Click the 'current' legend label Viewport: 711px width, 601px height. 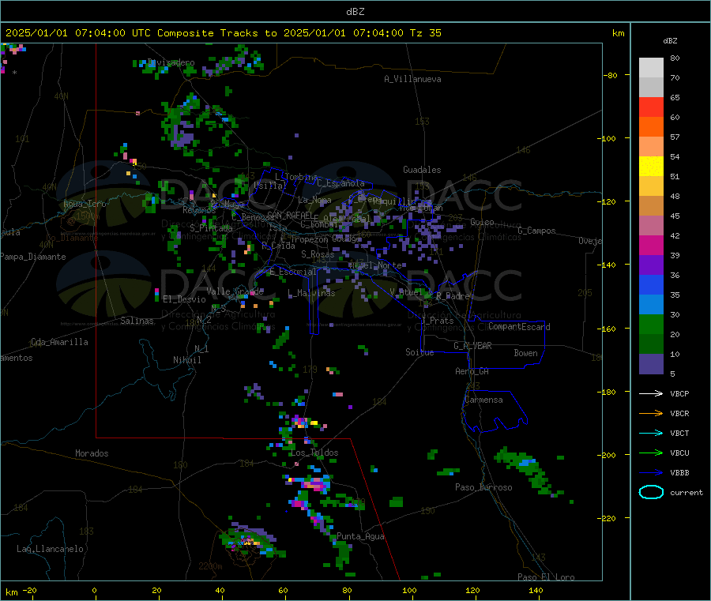click(686, 492)
